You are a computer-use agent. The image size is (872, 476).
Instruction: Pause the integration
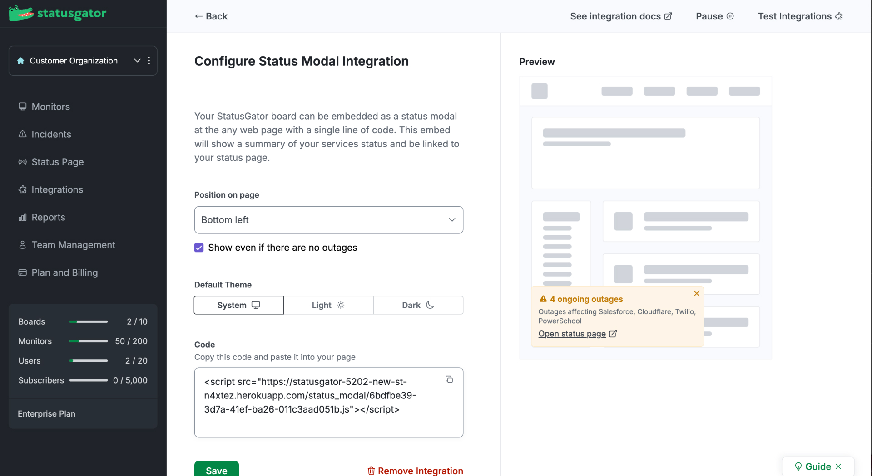coord(714,16)
